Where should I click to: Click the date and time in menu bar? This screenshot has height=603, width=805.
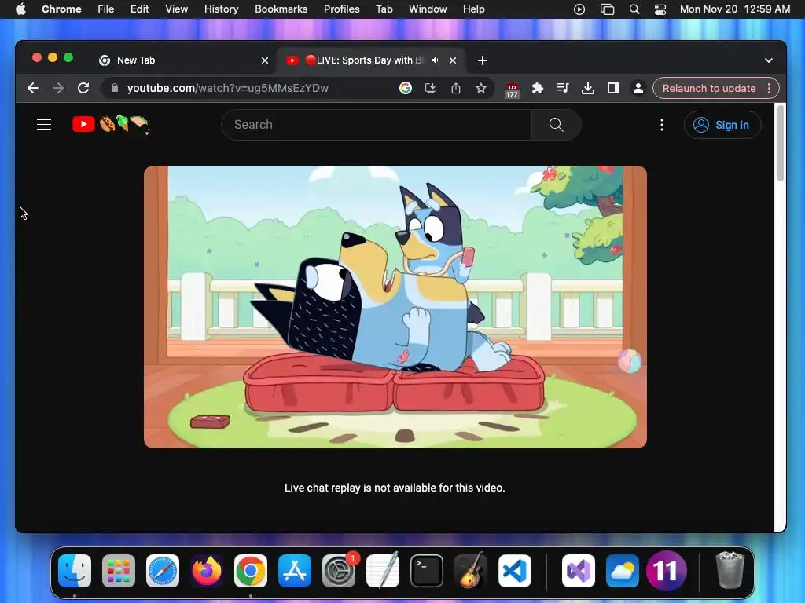735,9
